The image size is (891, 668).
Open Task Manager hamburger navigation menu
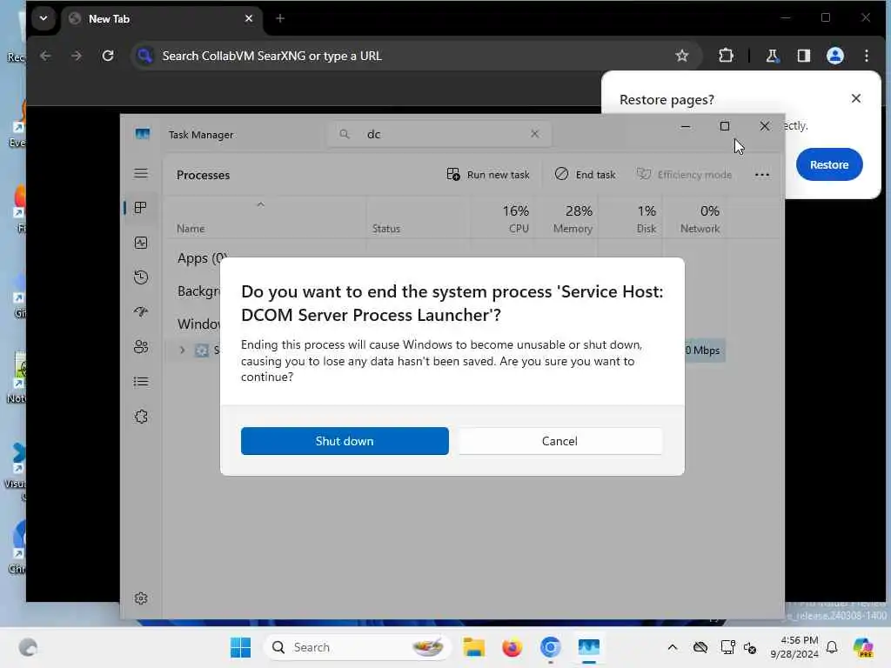[141, 173]
